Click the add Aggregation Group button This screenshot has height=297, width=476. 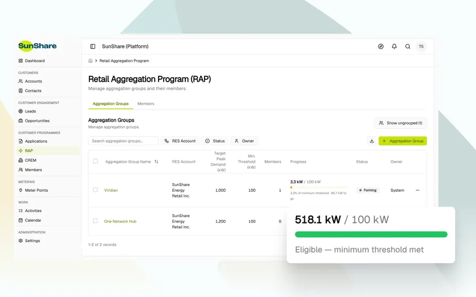[x=402, y=141]
